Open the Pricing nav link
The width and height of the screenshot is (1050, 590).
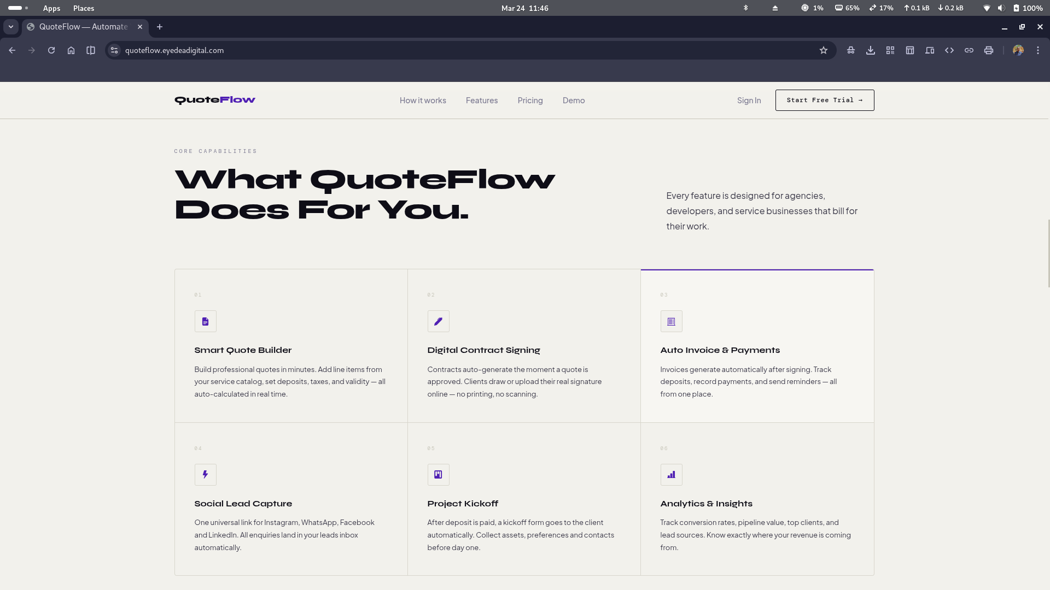point(530,101)
